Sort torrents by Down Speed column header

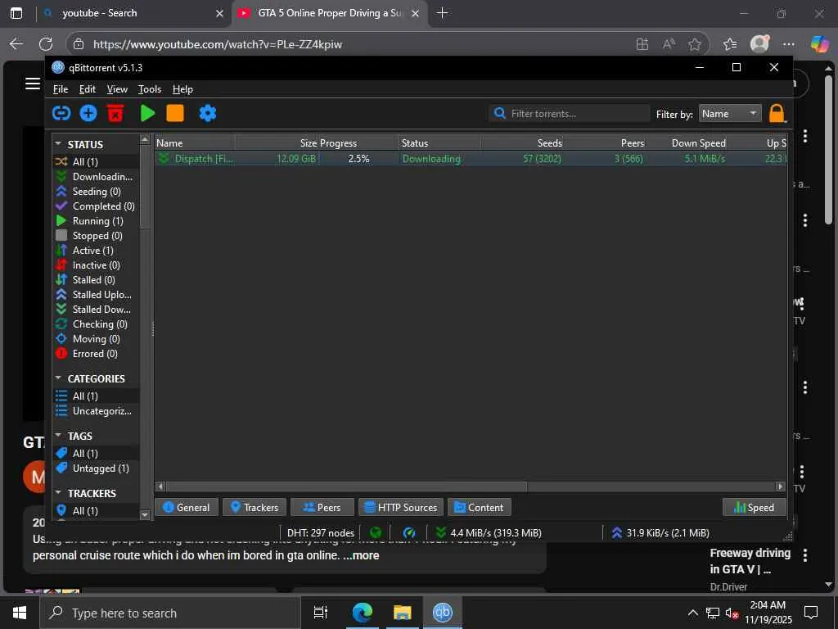coord(687,143)
